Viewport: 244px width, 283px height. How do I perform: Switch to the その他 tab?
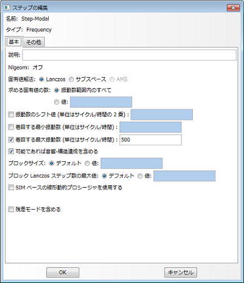pyautogui.click(x=34, y=42)
